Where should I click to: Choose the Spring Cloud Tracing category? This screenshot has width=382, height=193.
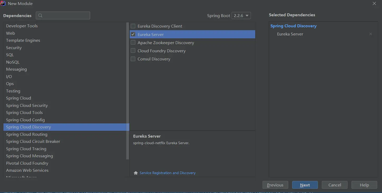tap(65, 149)
